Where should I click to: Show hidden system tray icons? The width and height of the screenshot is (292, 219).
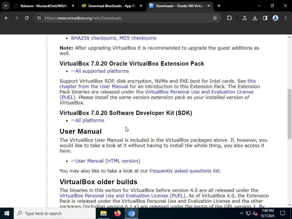pyautogui.click(x=241, y=213)
